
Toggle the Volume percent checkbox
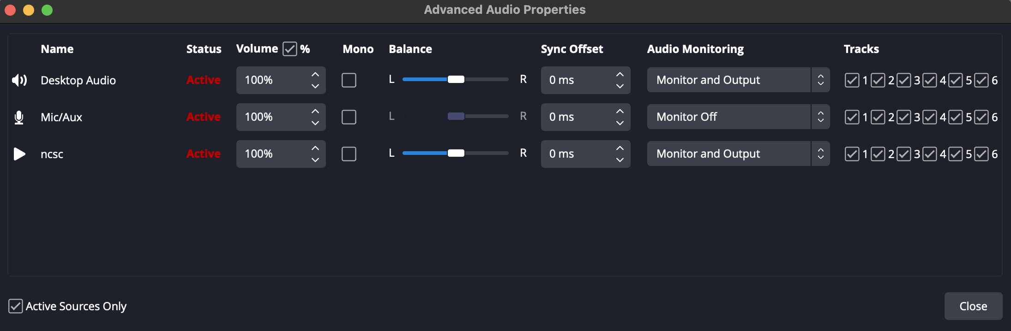pos(290,49)
